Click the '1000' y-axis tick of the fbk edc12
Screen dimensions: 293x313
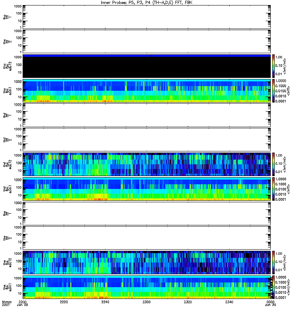coord(18,254)
